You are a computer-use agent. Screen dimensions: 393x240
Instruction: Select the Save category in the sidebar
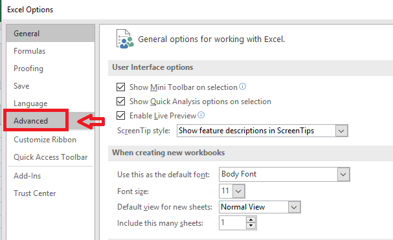pyautogui.click(x=51, y=86)
